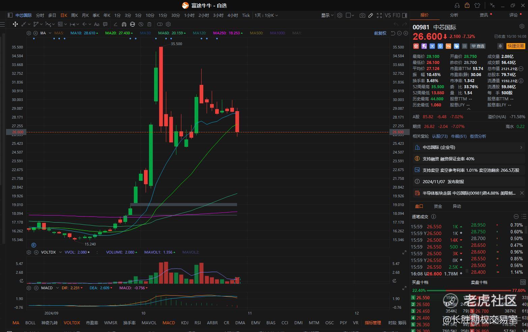
Task: Select the crosshair move cursor tool
Action: [x=15, y=24]
